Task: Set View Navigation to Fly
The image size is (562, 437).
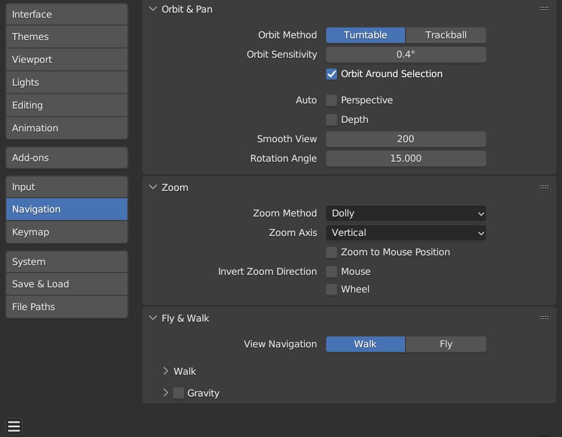Action: click(x=445, y=344)
